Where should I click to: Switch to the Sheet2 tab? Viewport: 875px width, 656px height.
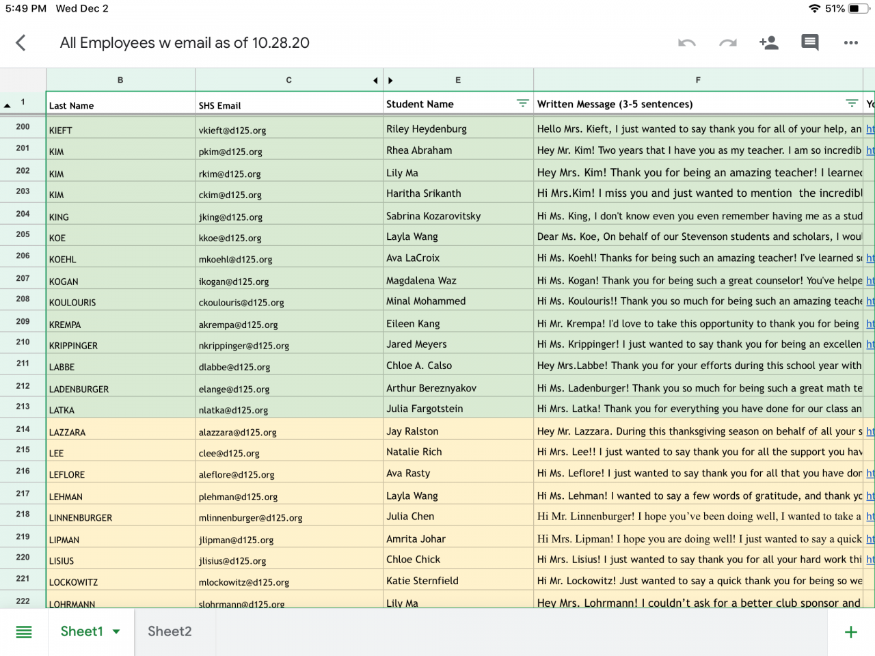170,631
